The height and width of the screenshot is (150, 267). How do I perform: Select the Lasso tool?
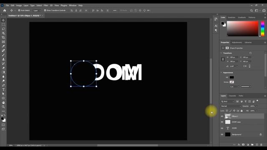tap(3, 29)
